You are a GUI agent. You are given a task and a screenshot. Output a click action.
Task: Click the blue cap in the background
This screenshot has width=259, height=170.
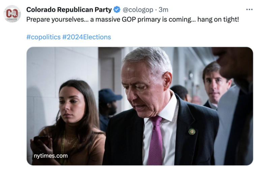pyautogui.click(x=109, y=95)
